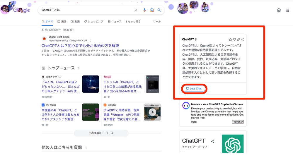Image resolution: width=293 pixels, height=165 pixels.
Task: Click the Monica extension logo
Action: (x=186, y=106)
